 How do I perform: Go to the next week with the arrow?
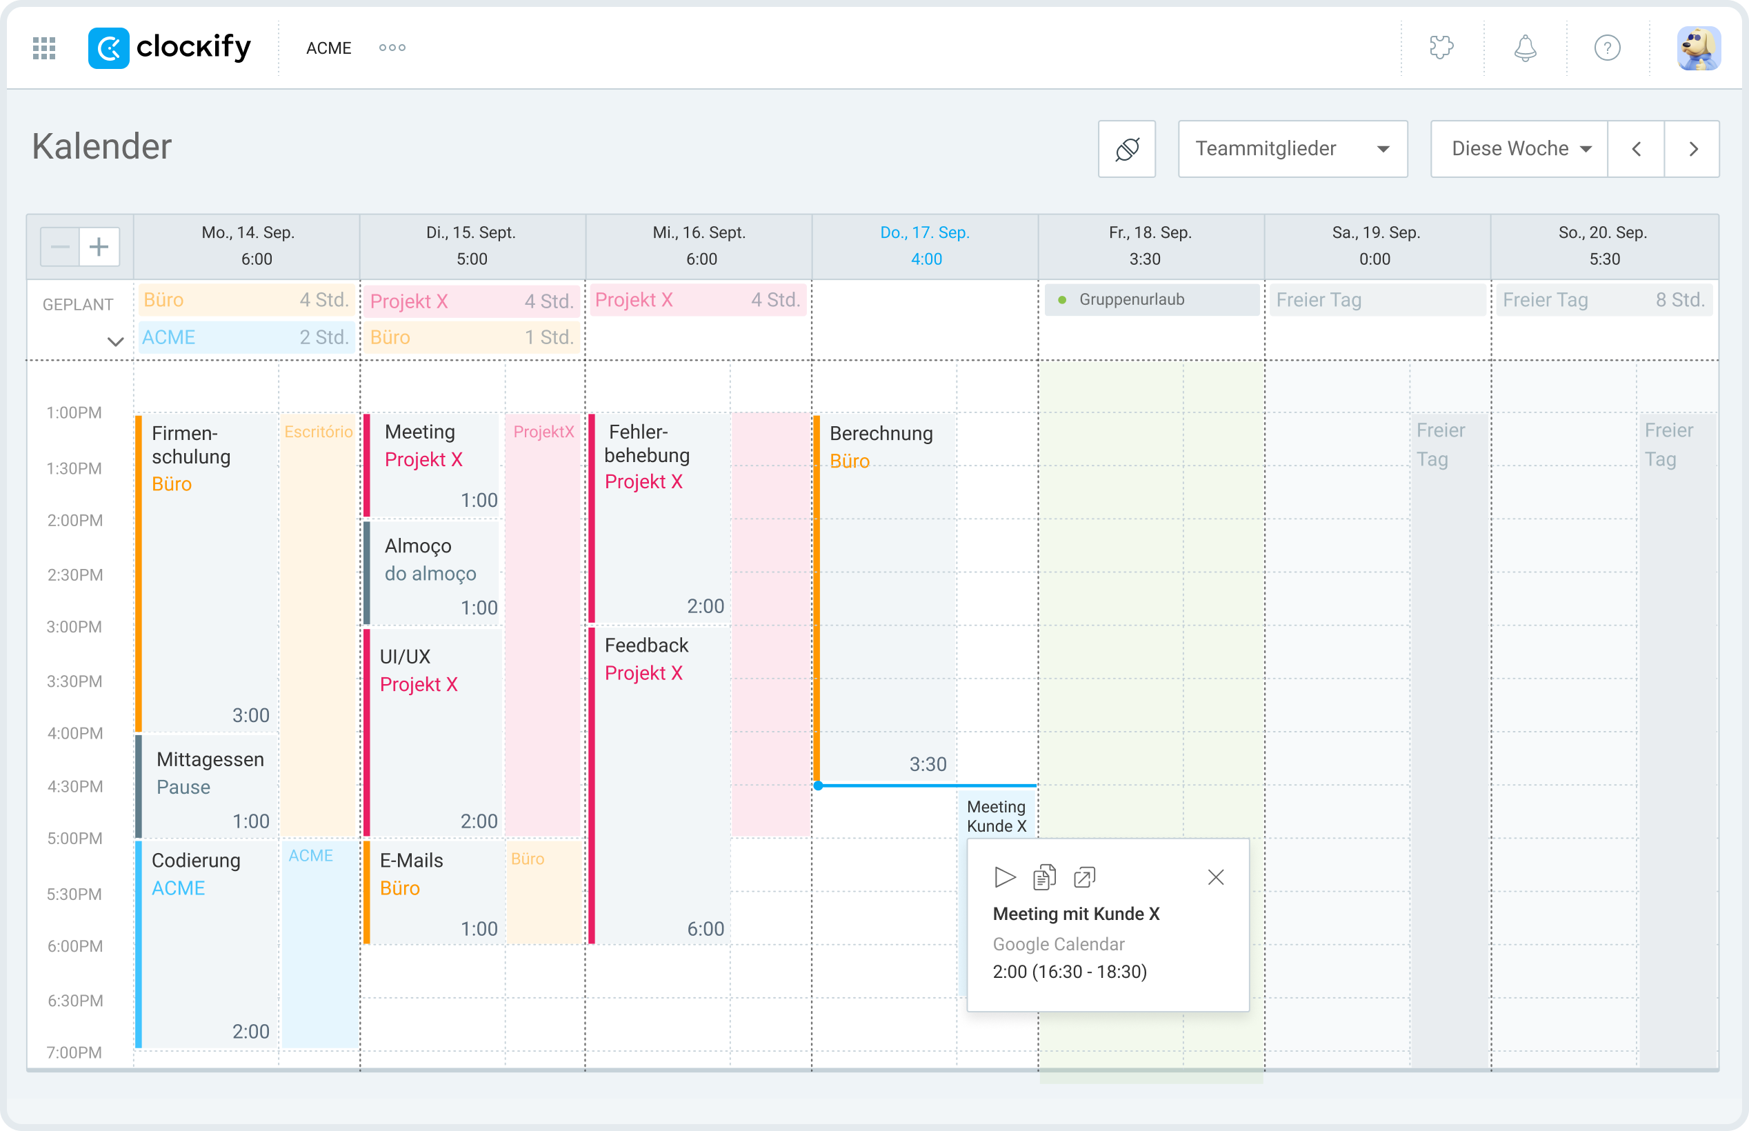point(1692,148)
